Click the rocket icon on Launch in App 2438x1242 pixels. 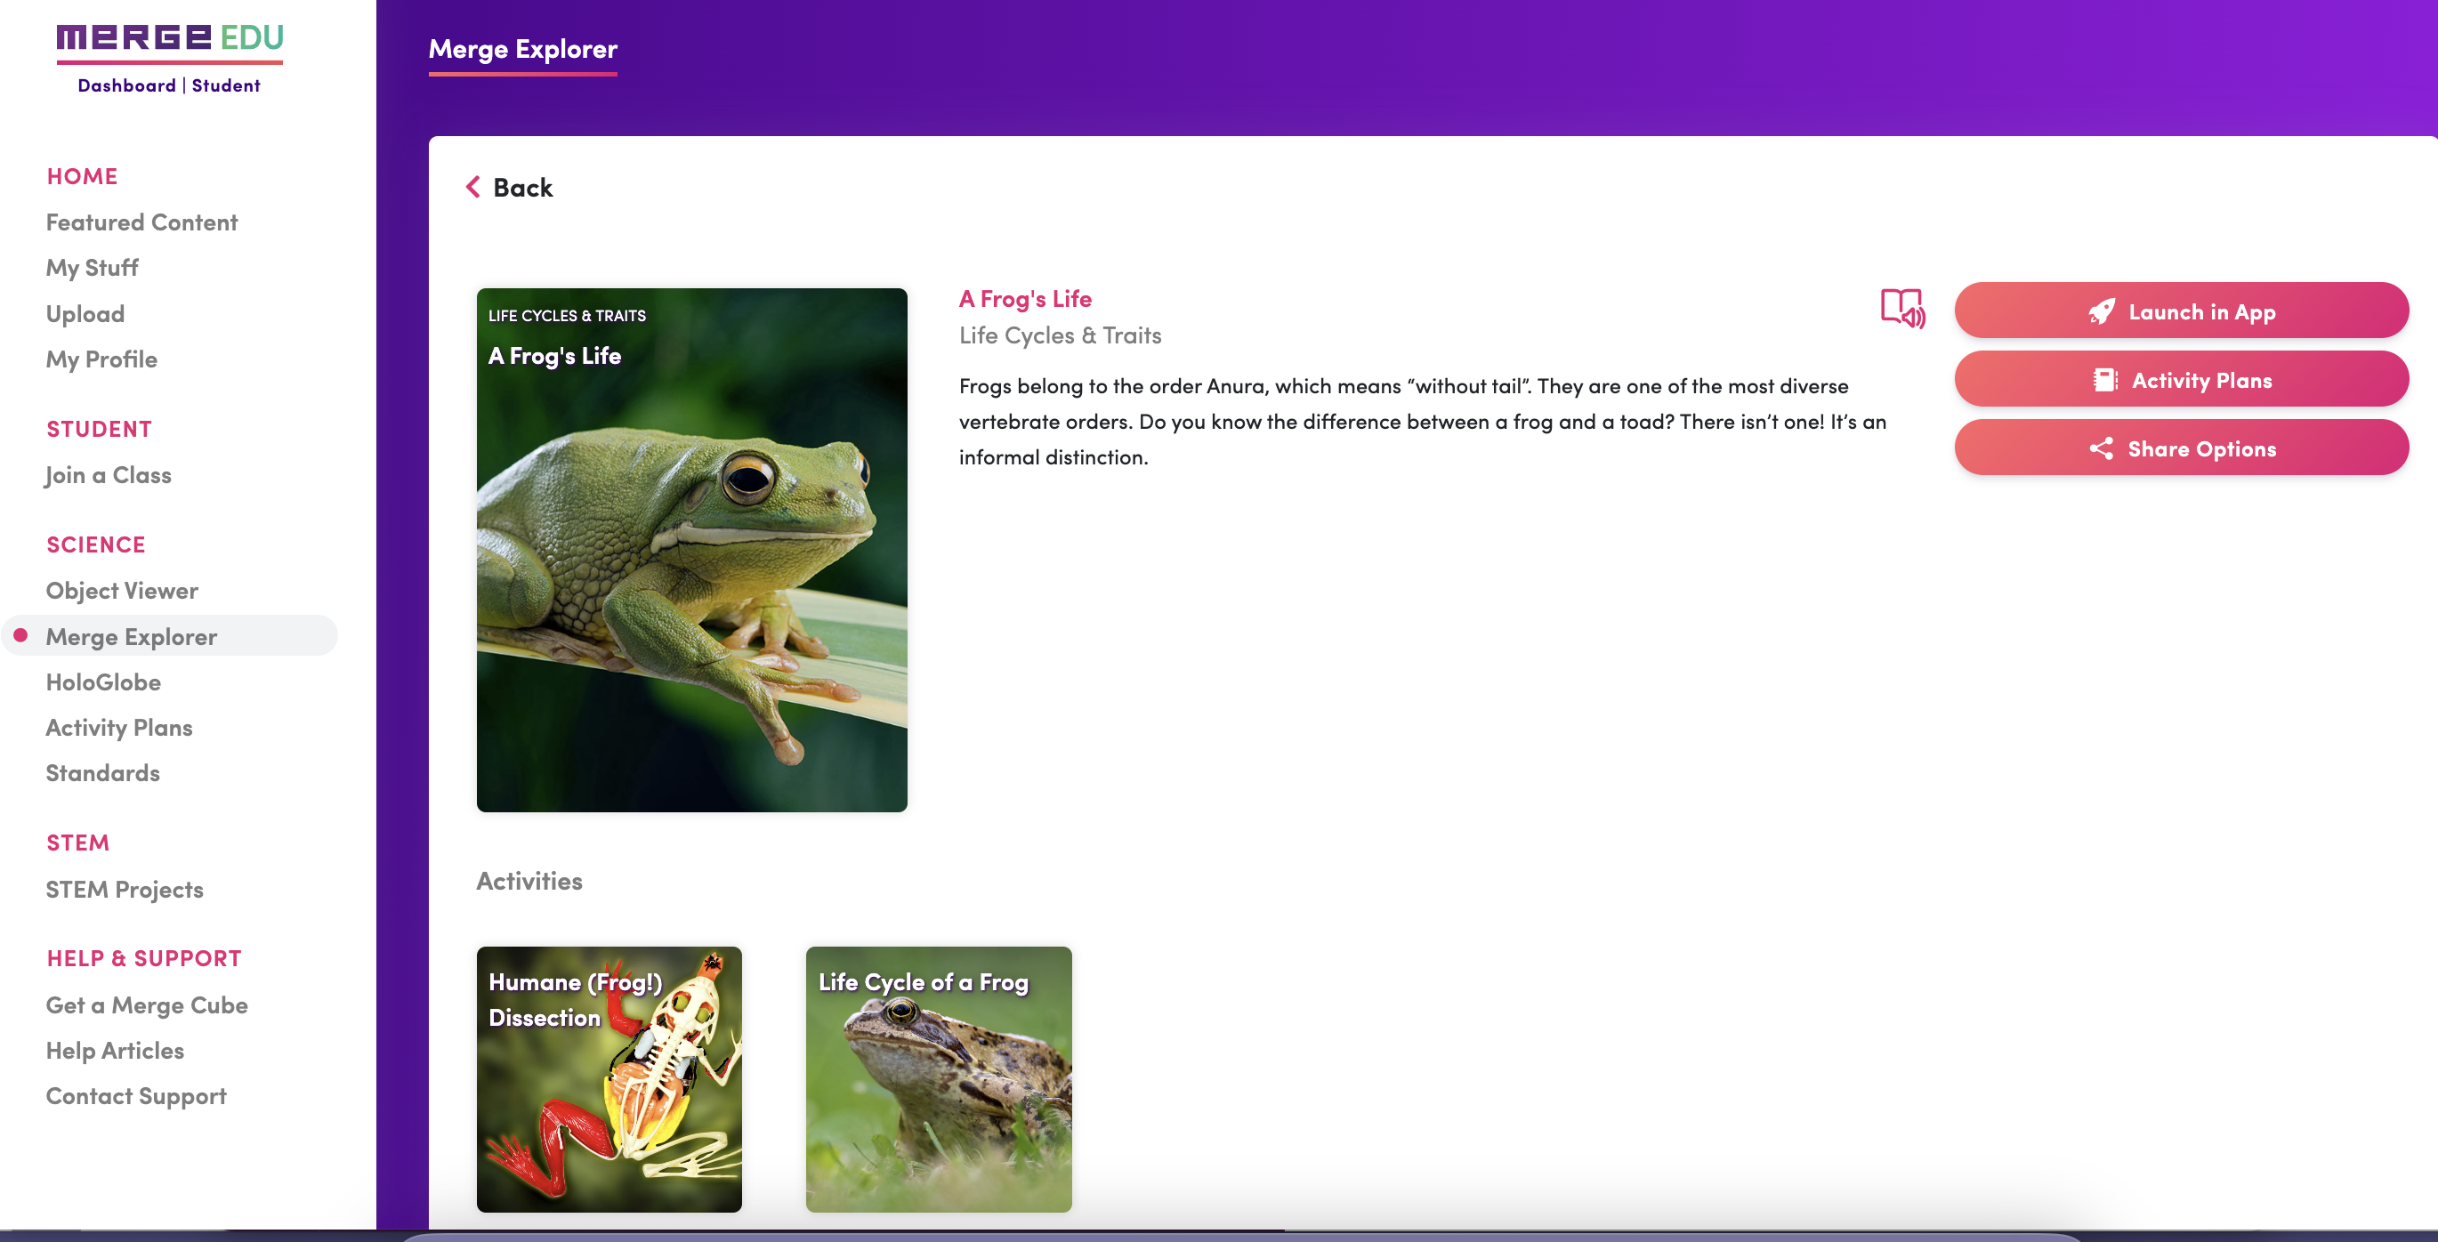(x=2101, y=311)
